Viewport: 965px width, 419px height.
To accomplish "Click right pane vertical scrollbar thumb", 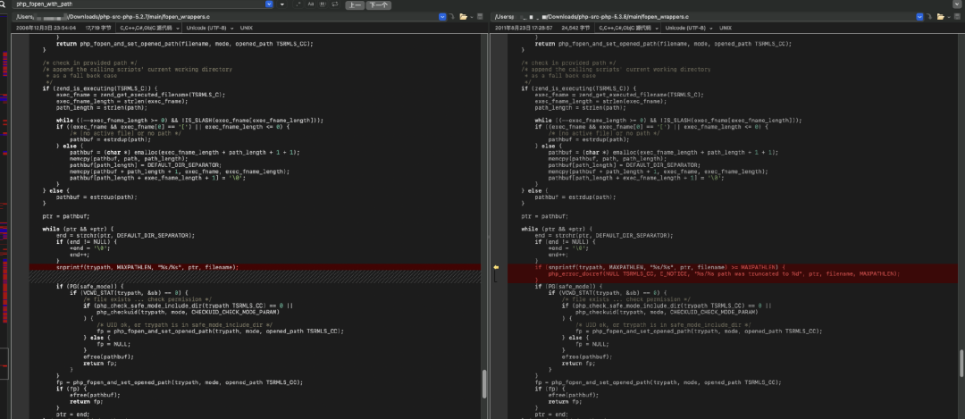I will coord(961,363).
